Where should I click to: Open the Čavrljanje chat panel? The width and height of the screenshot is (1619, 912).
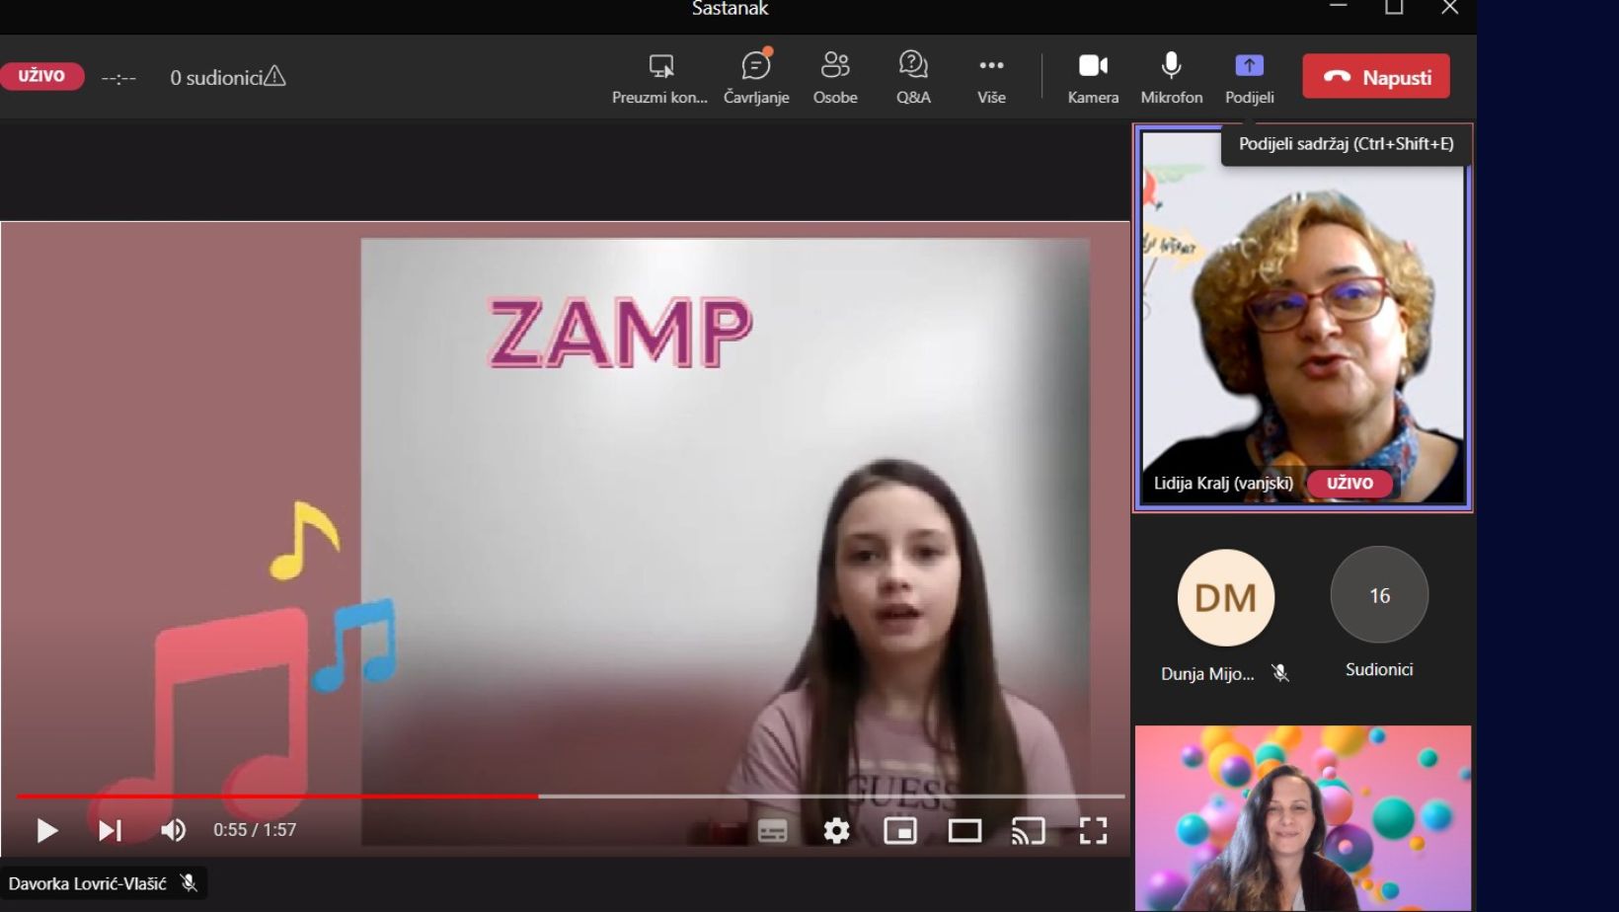tap(756, 77)
